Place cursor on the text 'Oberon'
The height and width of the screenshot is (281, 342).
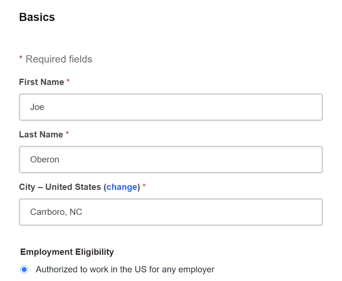(44, 160)
